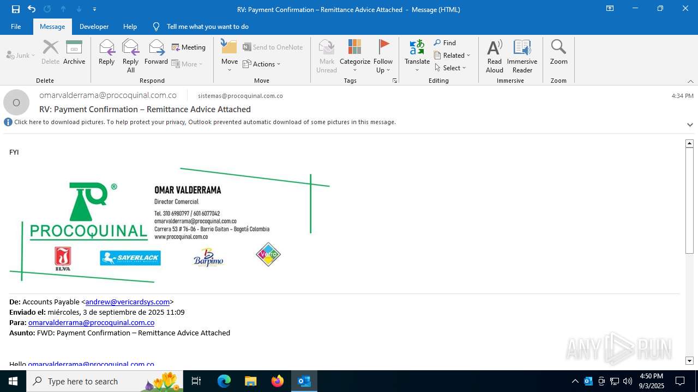Image resolution: width=698 pixels, height=392 pixels.
Task: Reply with a Meeting
Action: (189, 47)
